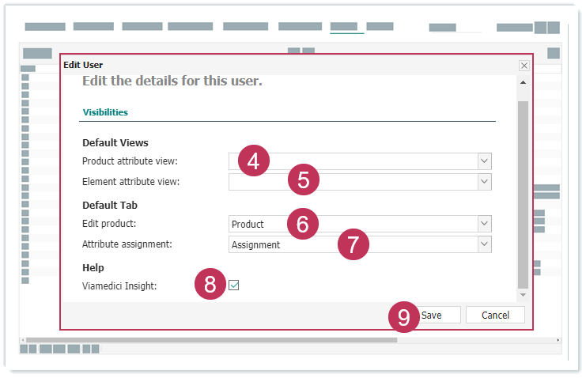Expand the Element attribute view dropdown arrow
Viewport: 586px width, 378px height.
[484, 182]
